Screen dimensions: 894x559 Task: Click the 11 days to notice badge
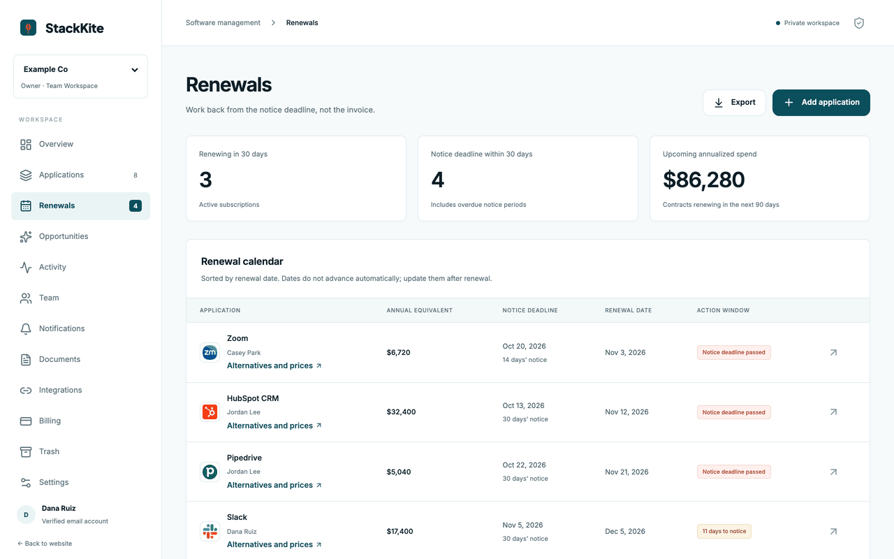pyautogui.click(x=724, y=532)
